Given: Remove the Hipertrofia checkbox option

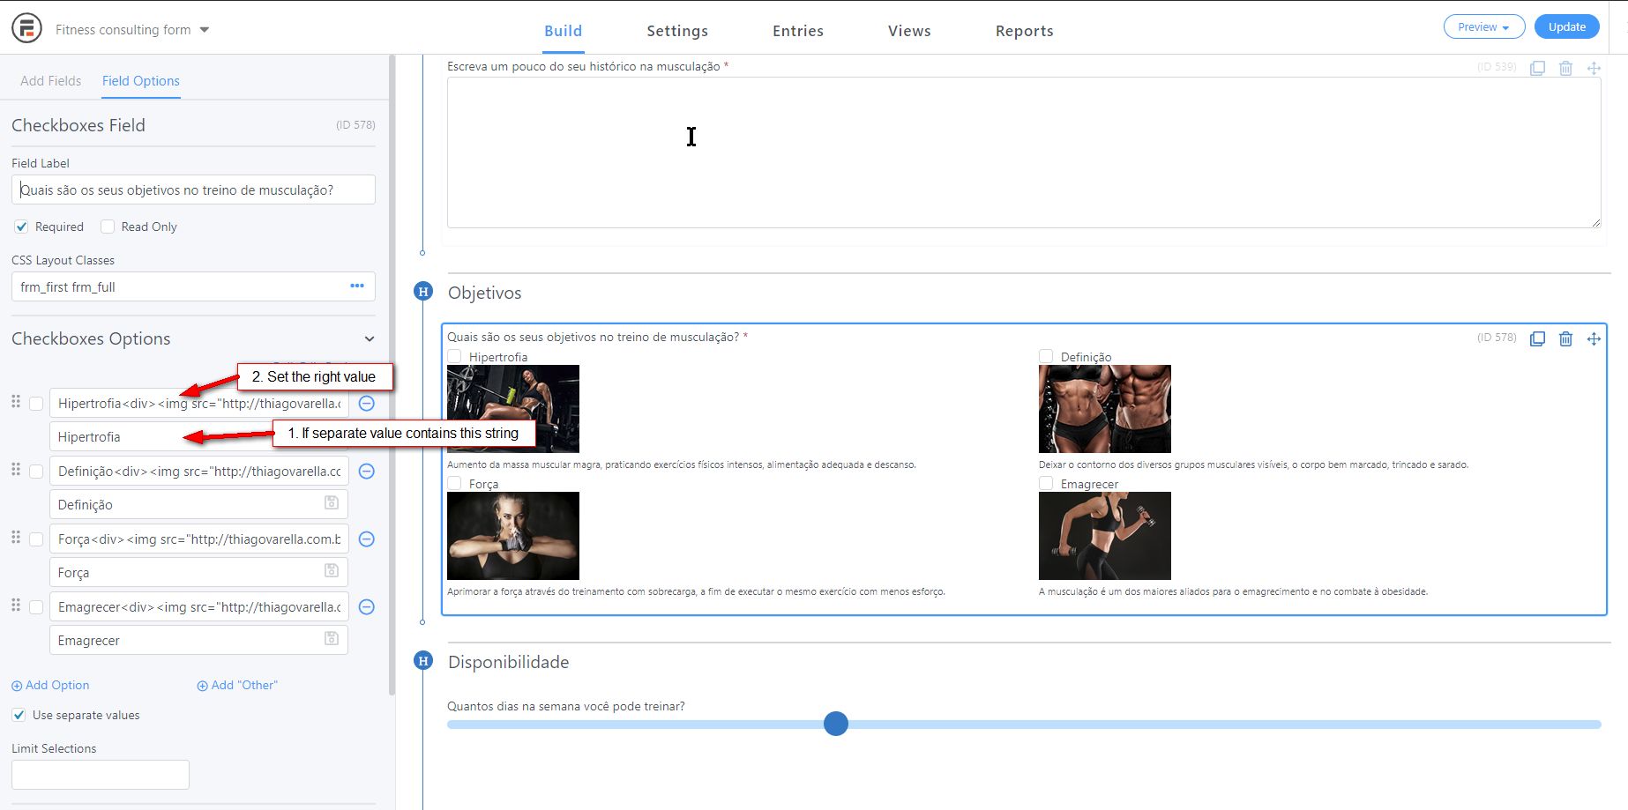Looking at the screenshot, I should pos(367,404).
